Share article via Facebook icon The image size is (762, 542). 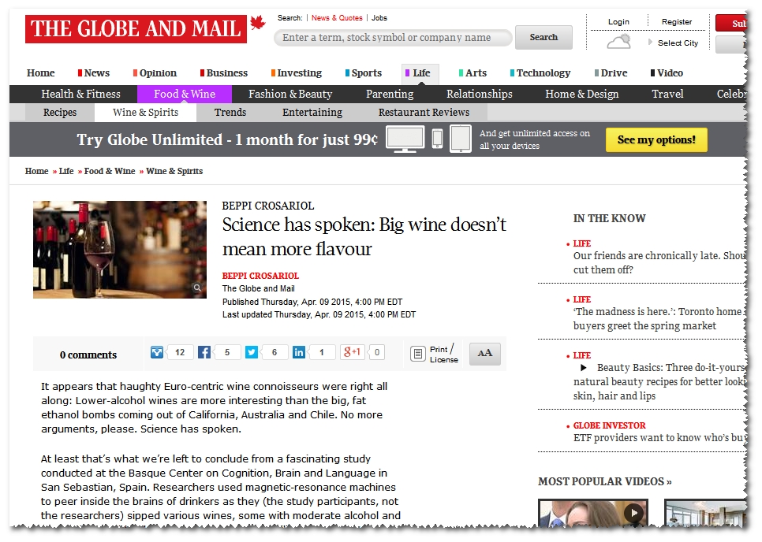204,352
